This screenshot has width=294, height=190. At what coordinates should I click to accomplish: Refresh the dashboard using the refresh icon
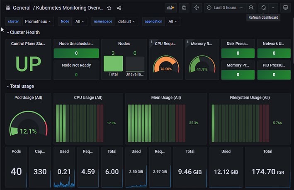point(263,8)
